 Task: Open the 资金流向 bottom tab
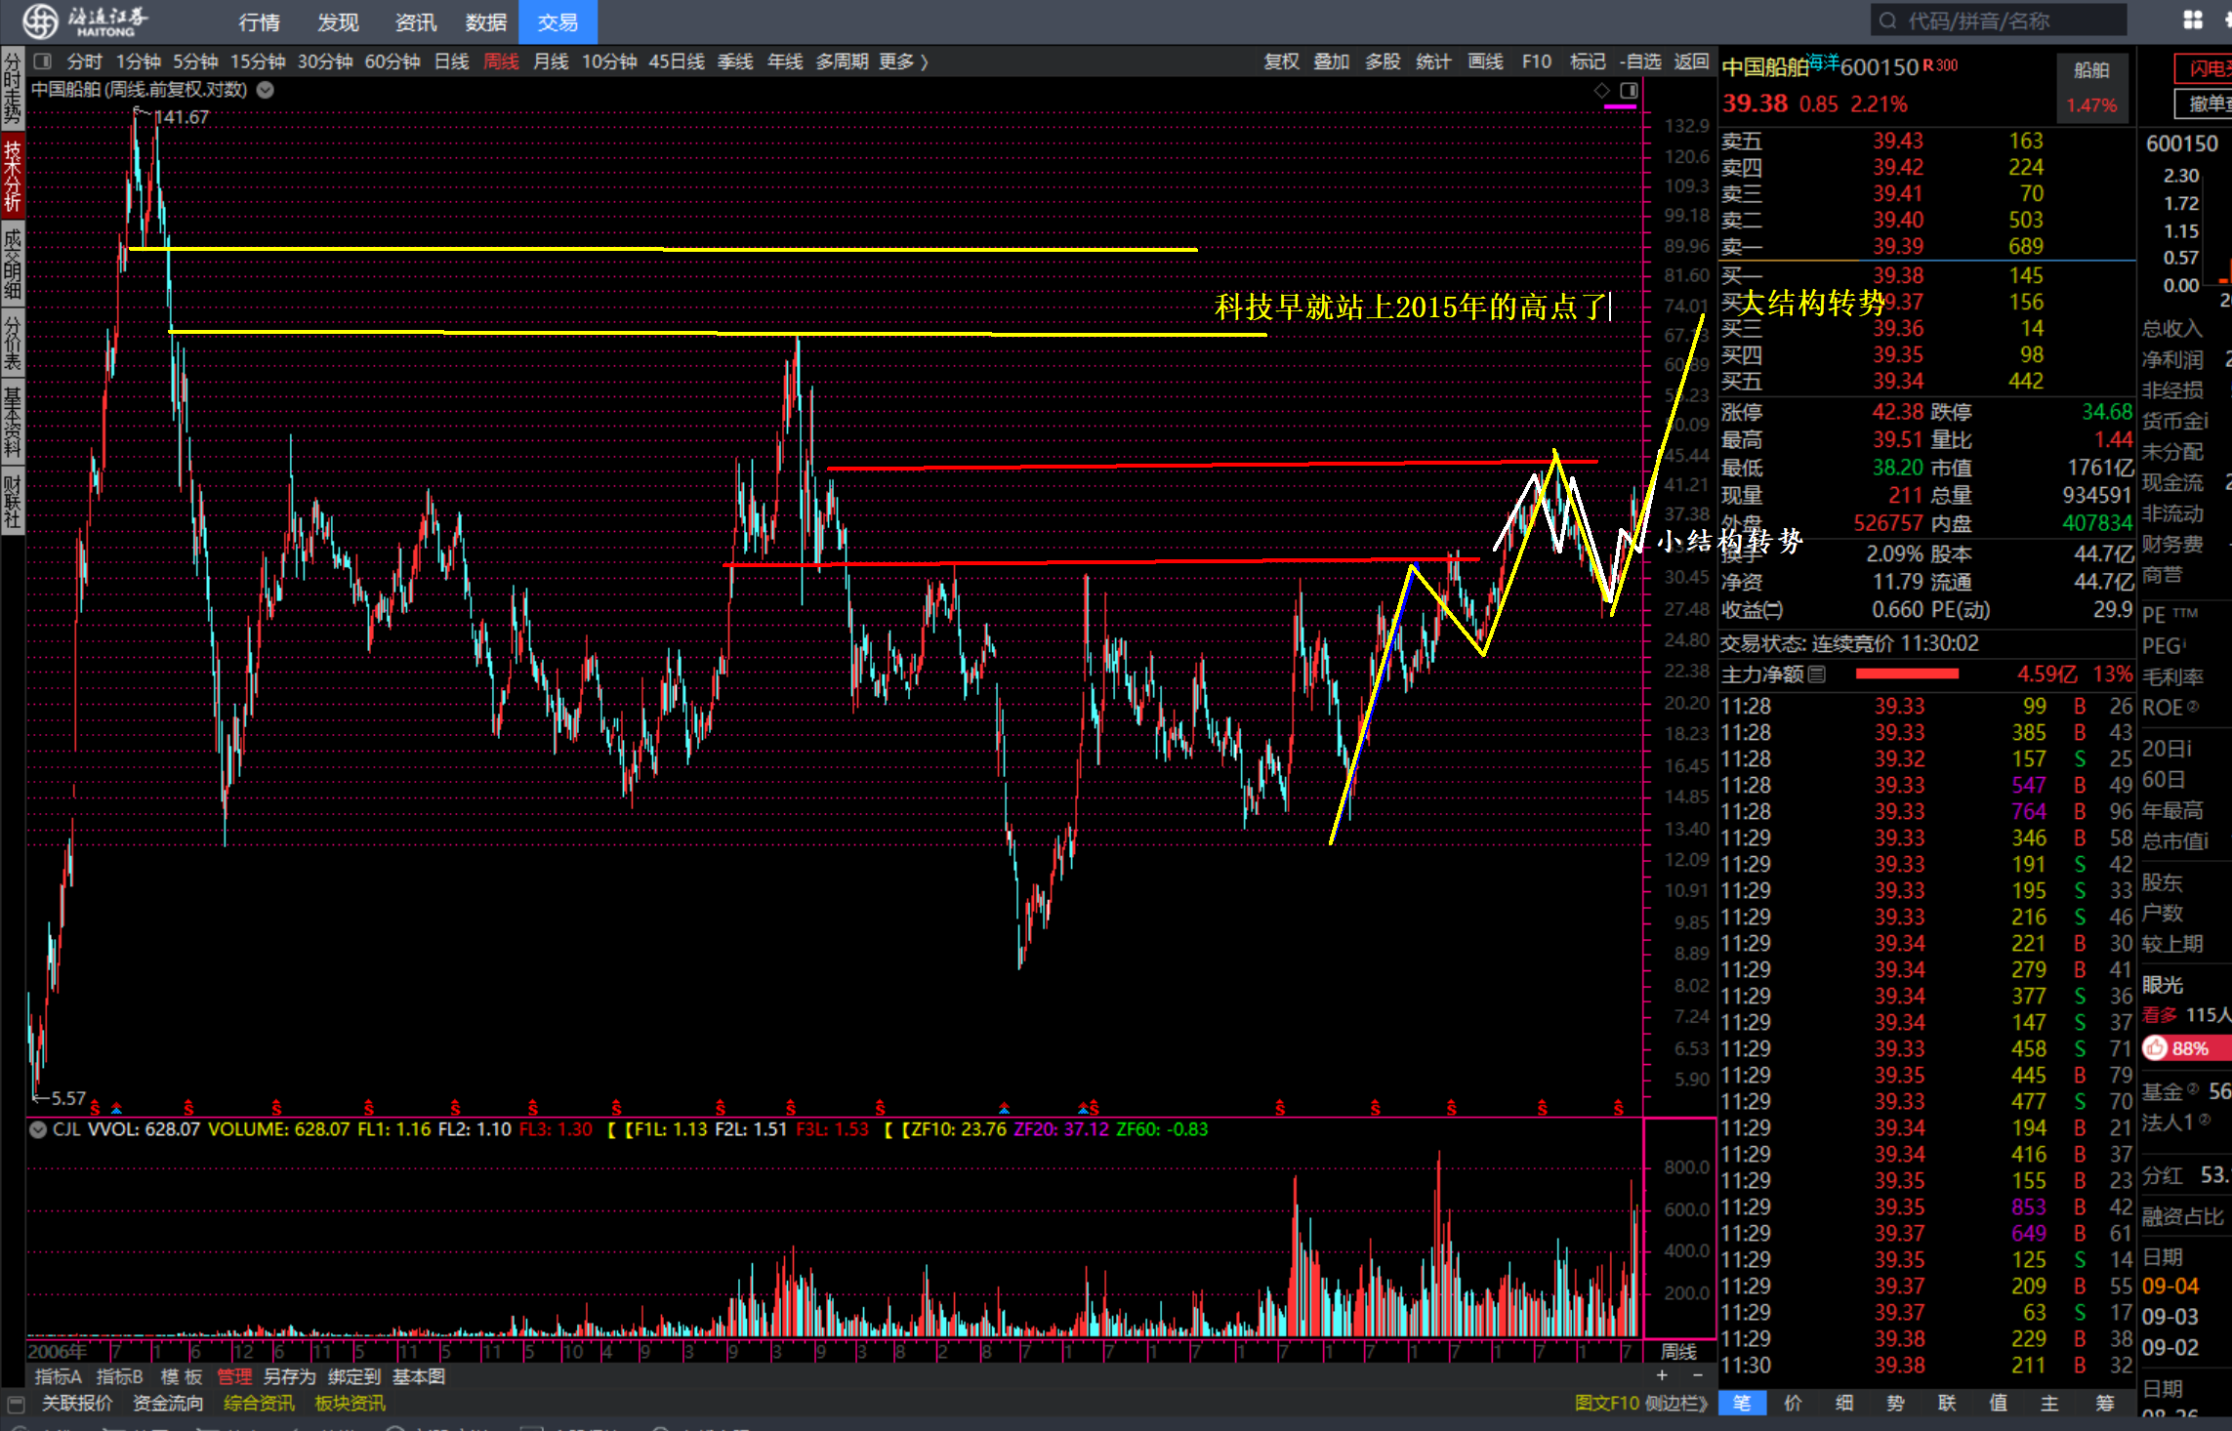pyautogui.click(x=168, y=1404)
